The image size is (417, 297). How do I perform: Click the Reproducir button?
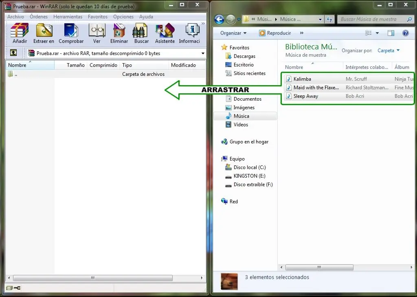(x=275, y=33)
